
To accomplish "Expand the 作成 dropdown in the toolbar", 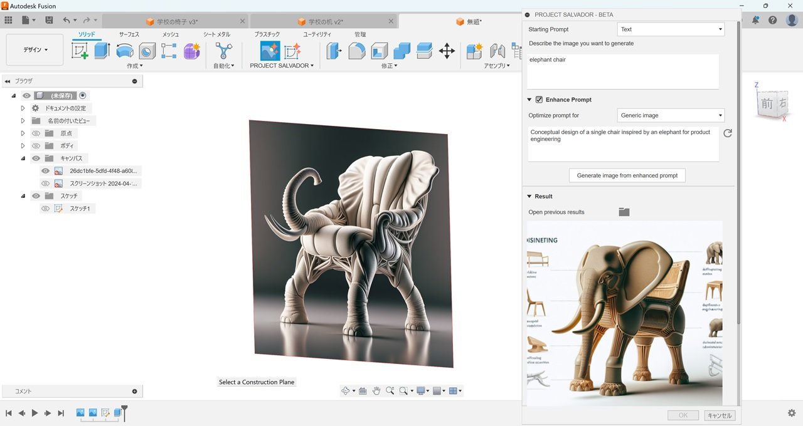I will (133, 65).
